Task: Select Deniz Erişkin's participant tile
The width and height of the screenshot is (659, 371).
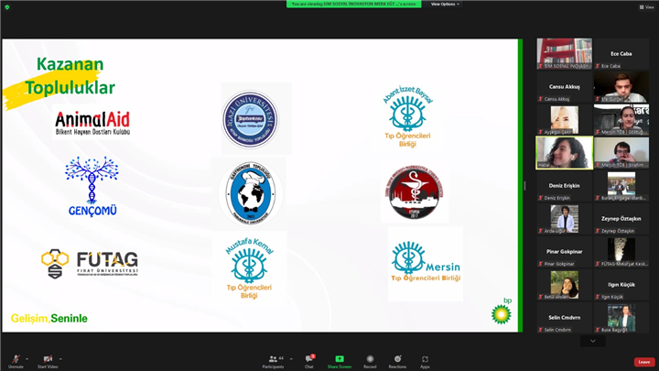Action: pos(564,185)
